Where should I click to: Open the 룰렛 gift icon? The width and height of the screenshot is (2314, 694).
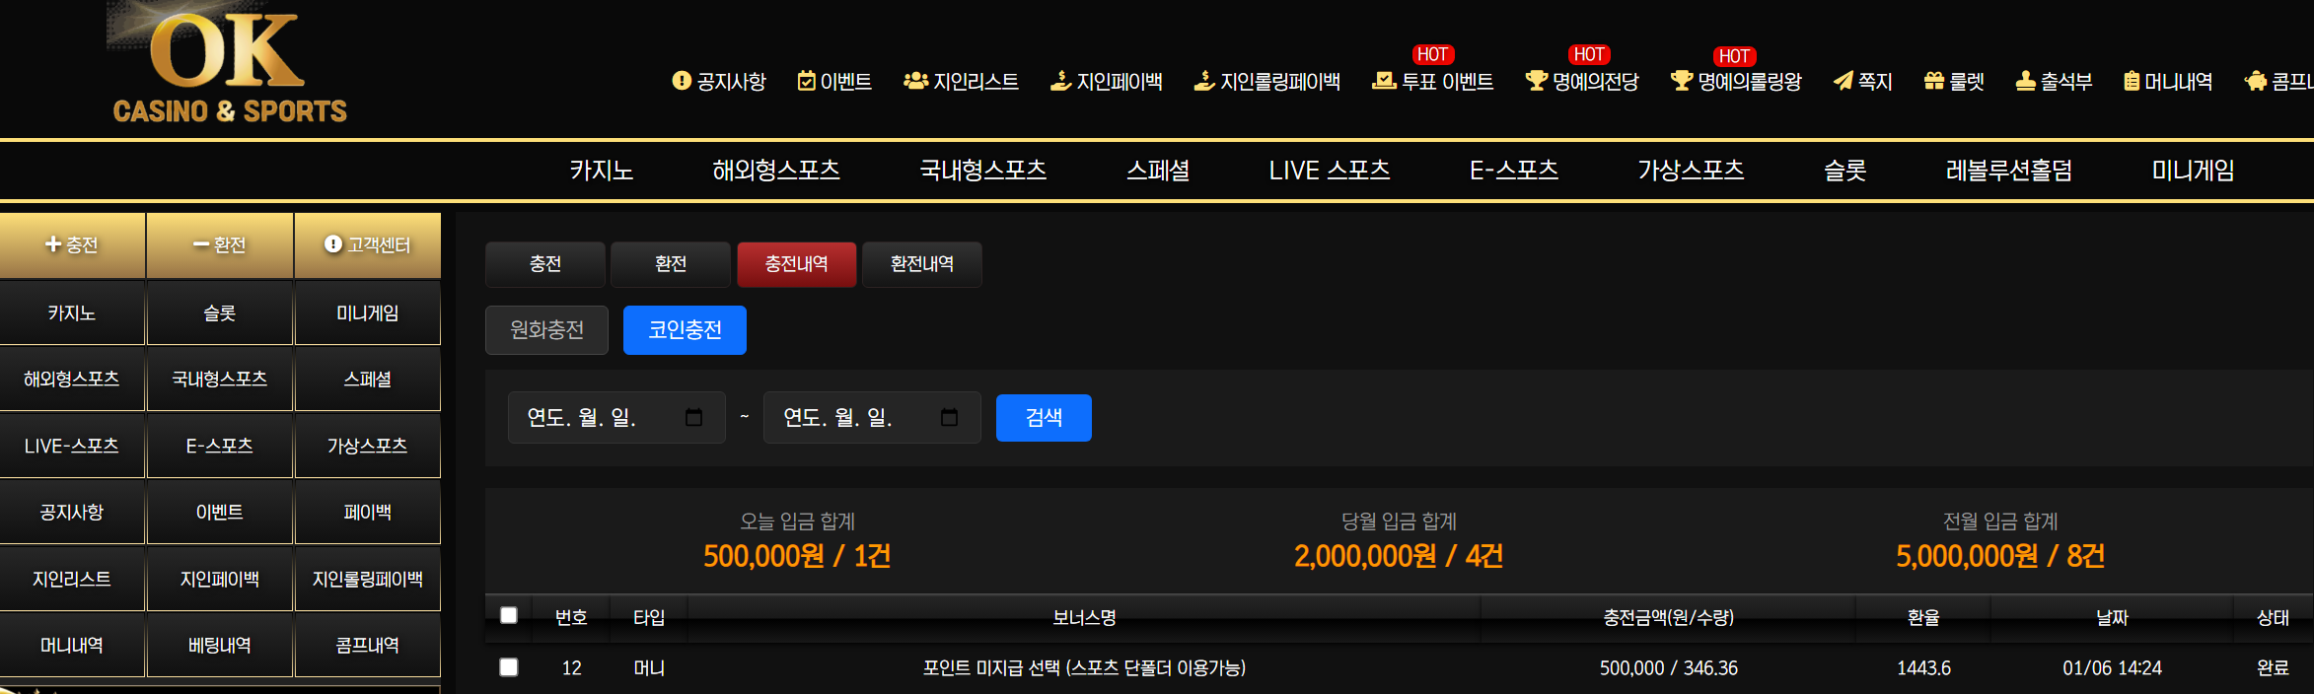pos(1933,81)
